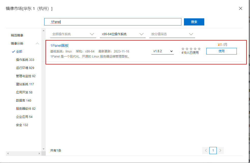
Task: Close the image marketplace dialog
Action: pos(240,8)
